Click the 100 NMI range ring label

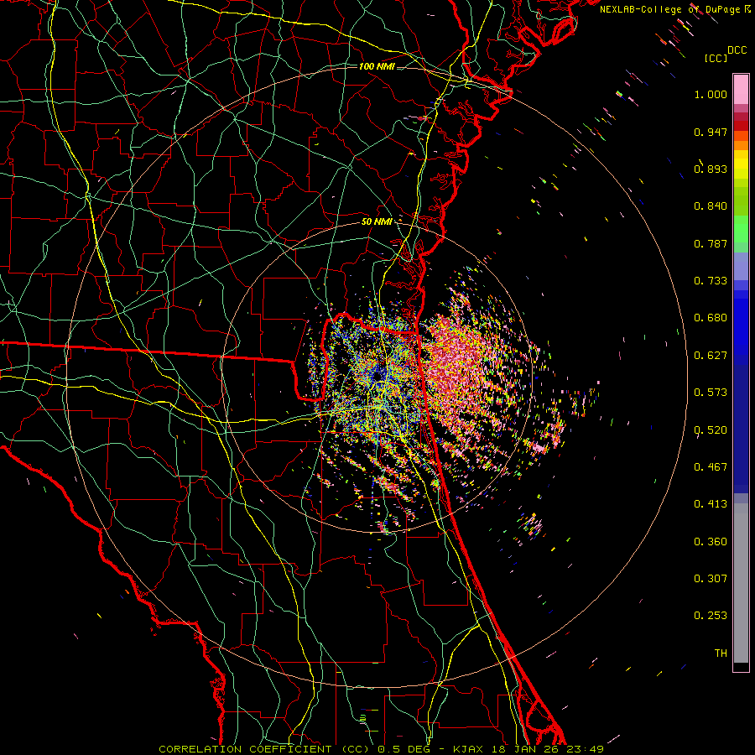[x=377, y=66]
